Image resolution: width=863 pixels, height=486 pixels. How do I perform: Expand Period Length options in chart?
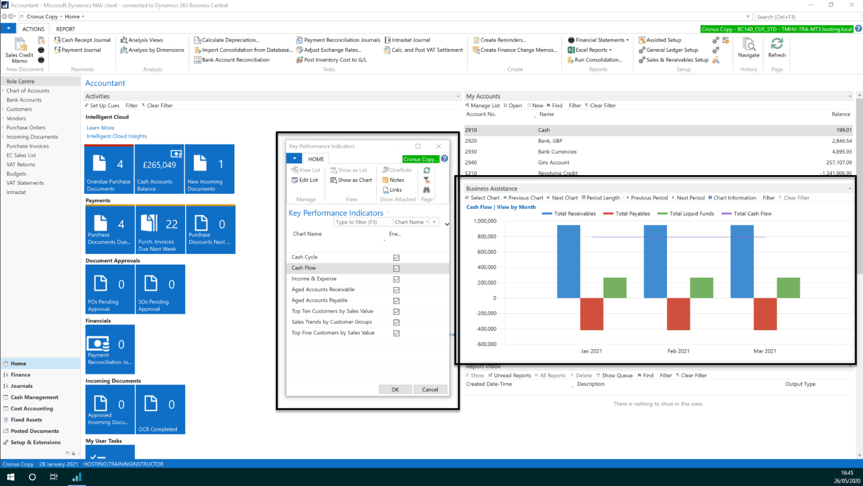pyautogui.click(x=603, y=198)
